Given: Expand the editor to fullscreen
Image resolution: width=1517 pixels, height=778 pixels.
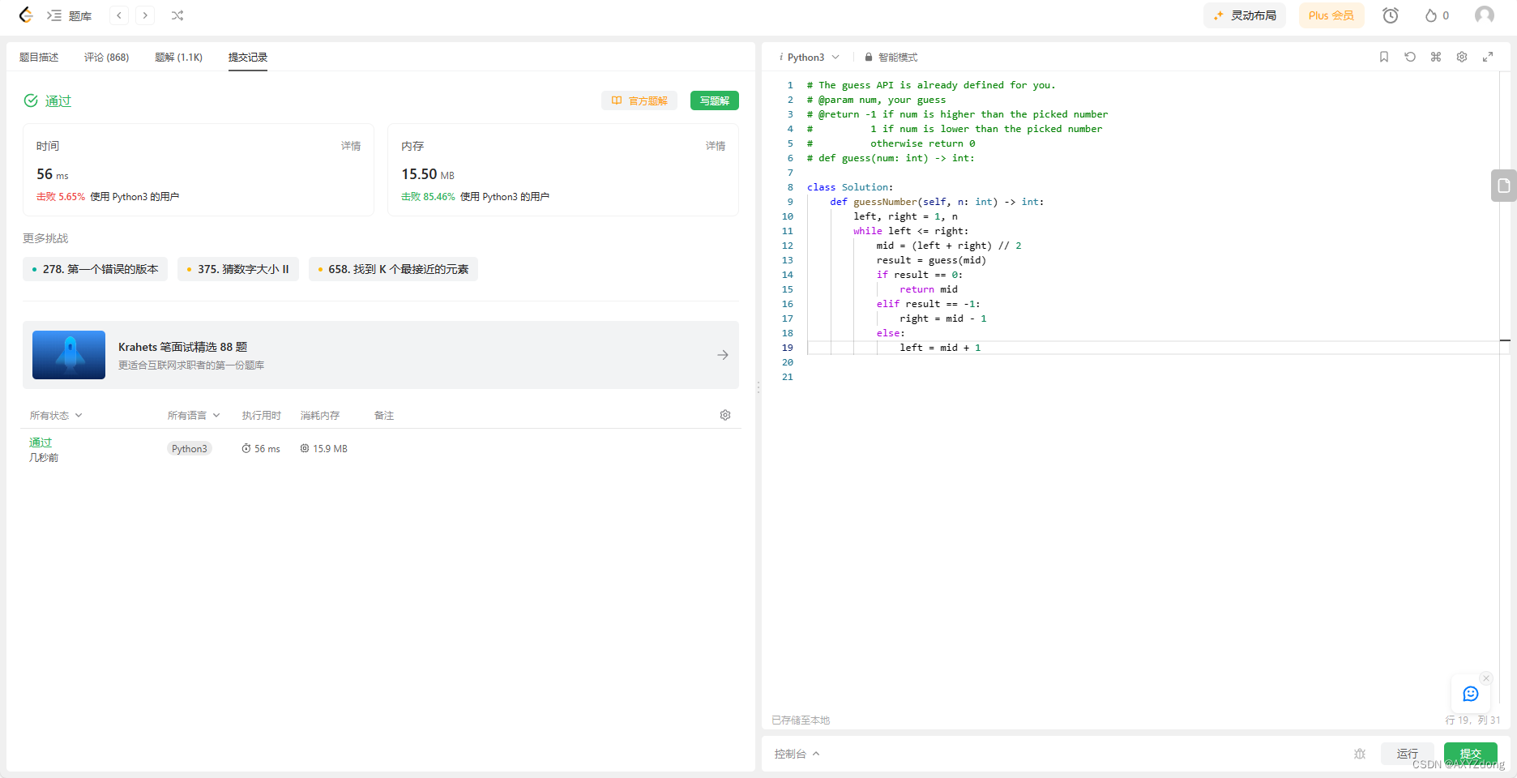Looking at the screenshot, I should 1488,57.
